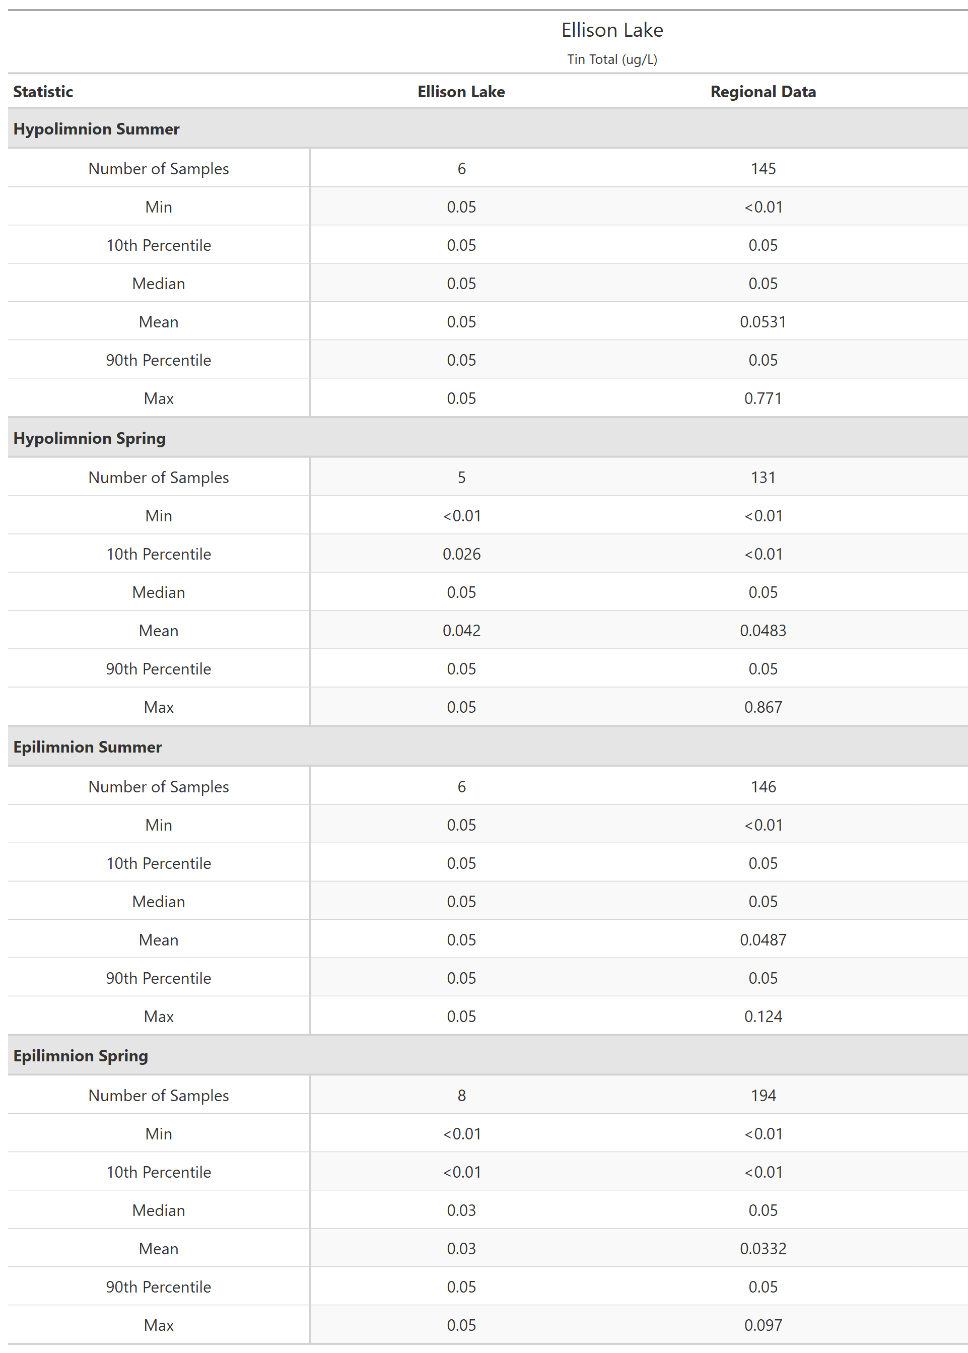This screenshot has width=968, height=1353.
Task: Click the regional mean value 0.0531
Action: (x=763, y=322)
